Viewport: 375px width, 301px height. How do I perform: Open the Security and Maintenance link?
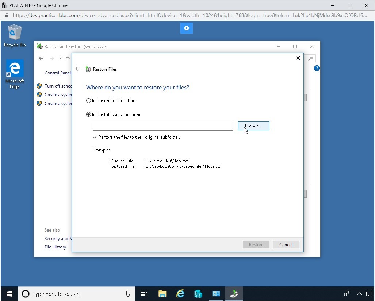point(58,238)
